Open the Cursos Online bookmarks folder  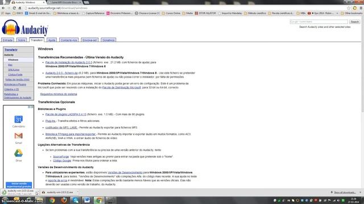coord(171,13)
